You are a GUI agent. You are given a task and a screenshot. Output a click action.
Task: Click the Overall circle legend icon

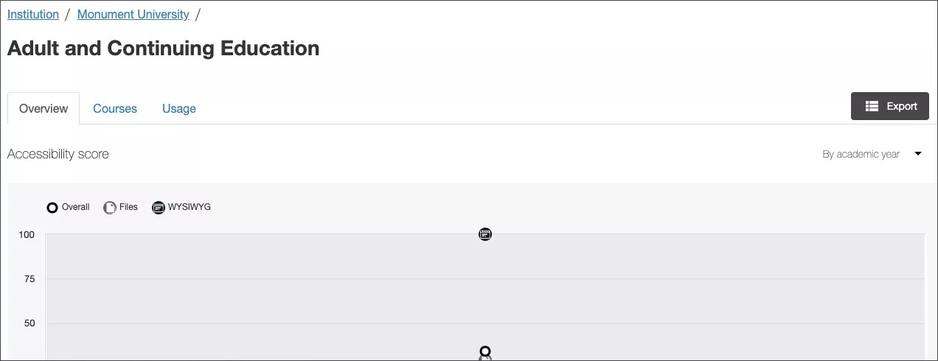point(52,208)
